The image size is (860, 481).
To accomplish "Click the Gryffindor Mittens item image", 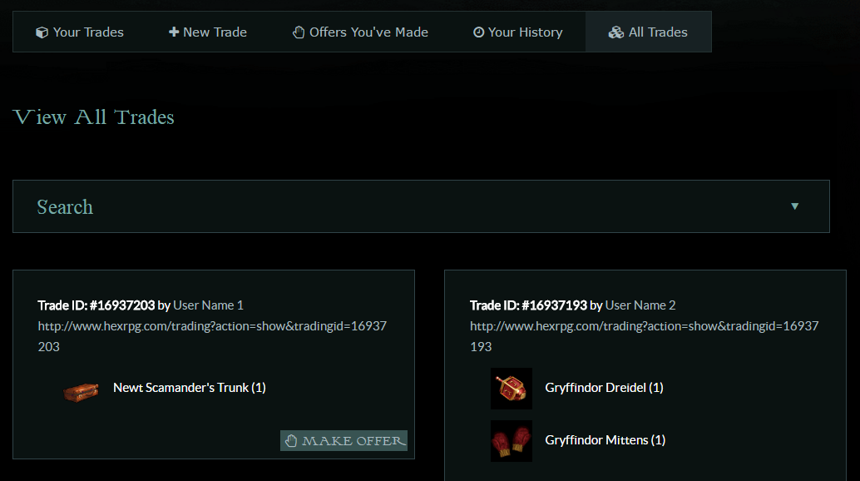I will 512,441.
